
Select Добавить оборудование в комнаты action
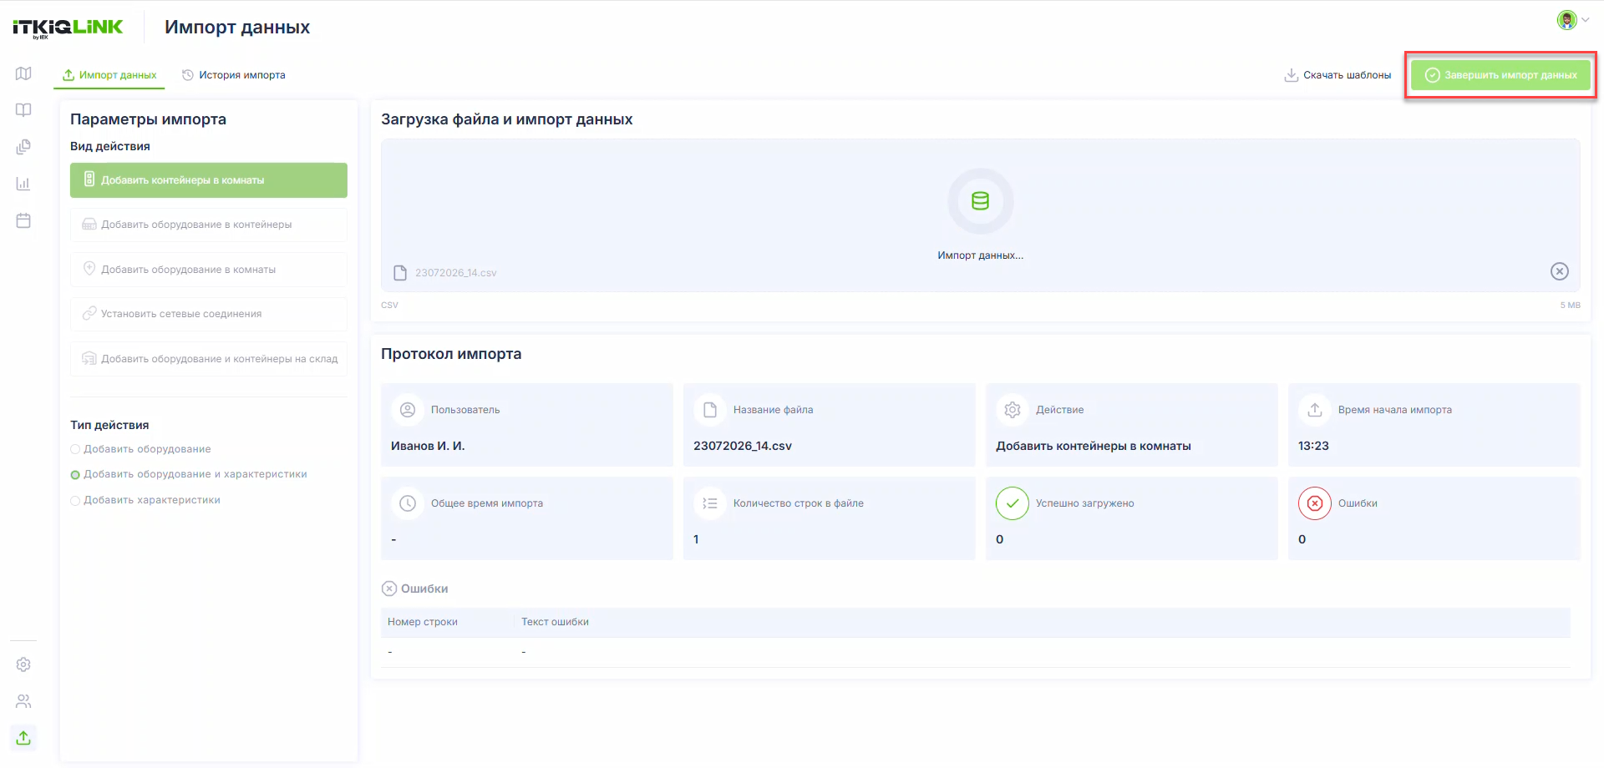tap(209, 270)
